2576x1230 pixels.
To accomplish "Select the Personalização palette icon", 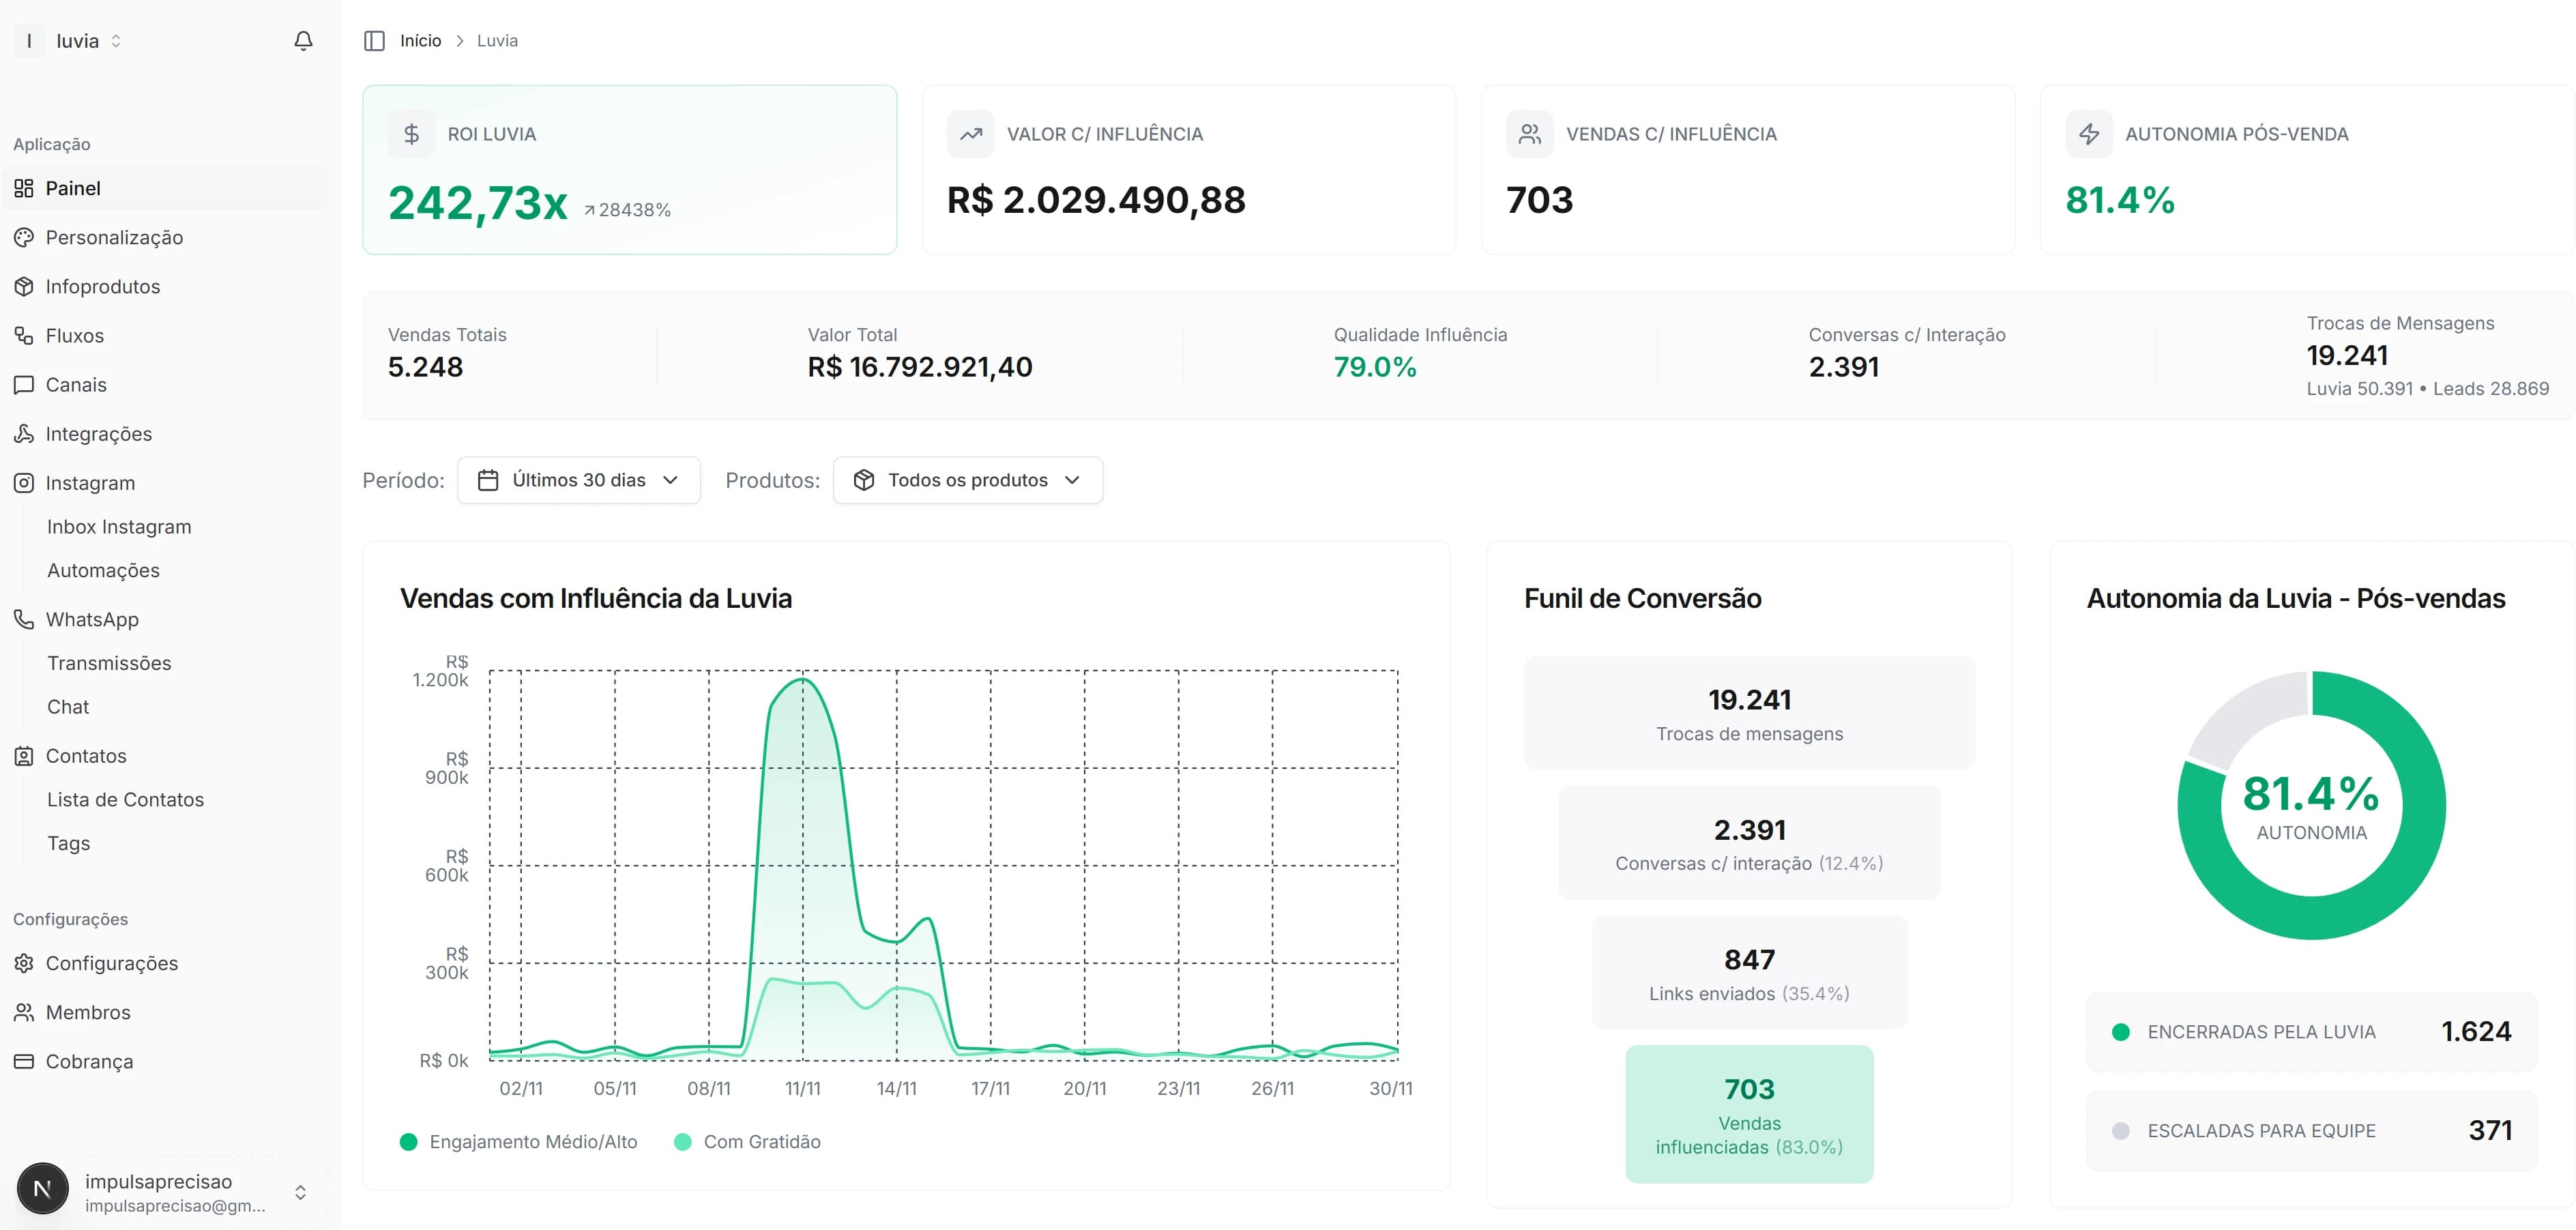I will (25, 237).
